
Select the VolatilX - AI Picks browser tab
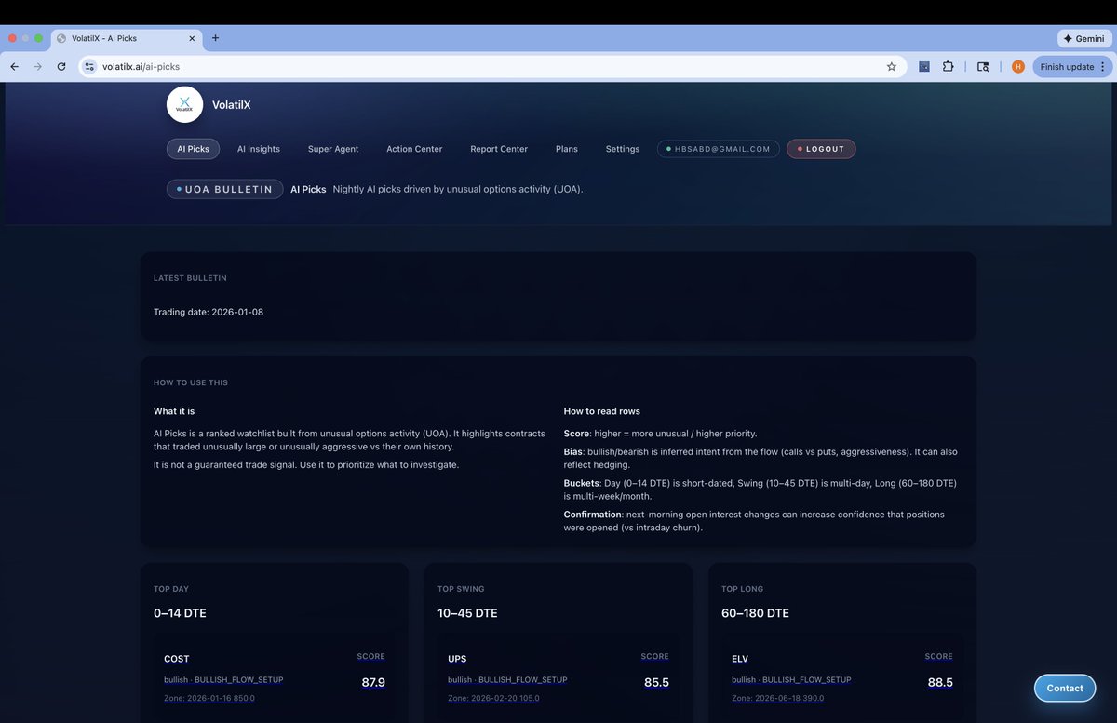(126, 38)
